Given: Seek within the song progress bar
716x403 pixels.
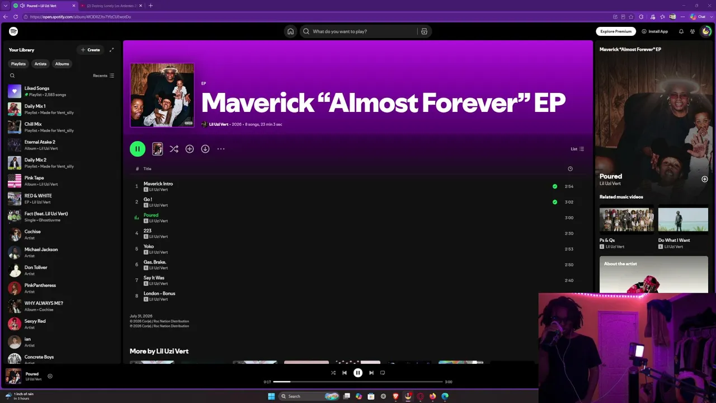Looking at the screenshot, I should pyautogui.click(x=358, y=382).
